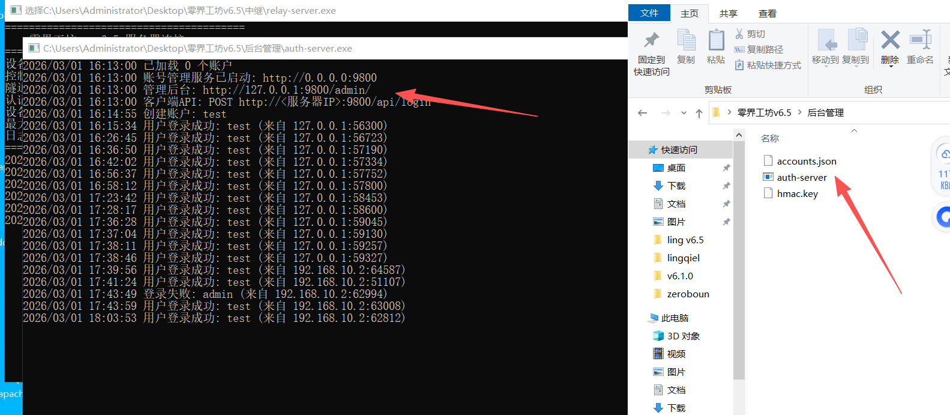The height and width of the screenshot is (415, 950).
Task: Click the Copy icon in ribbon
Action: [685, 41]
